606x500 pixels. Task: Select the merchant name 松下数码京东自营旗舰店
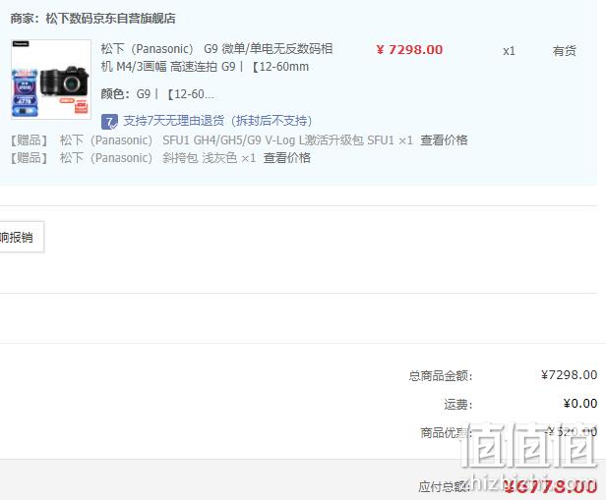click(110, 18)
